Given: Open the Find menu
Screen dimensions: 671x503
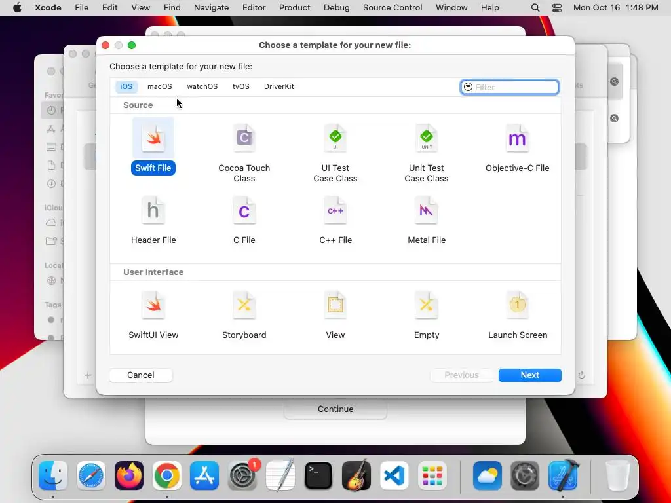Looking at the screenshot, I should click(x=172, y=8).
